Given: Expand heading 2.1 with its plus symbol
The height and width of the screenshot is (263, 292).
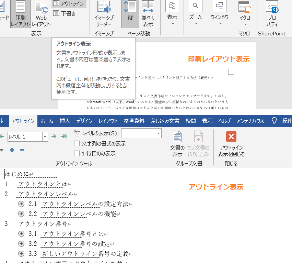Looking at the screenshot, I should pos(21,203).
